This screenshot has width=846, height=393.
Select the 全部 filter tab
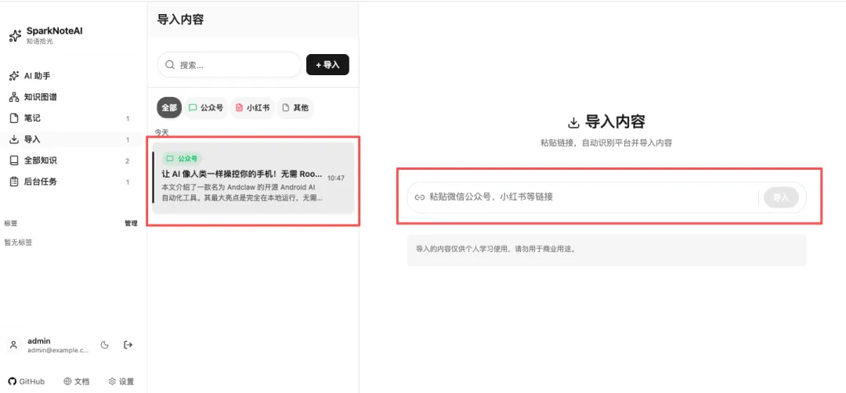point(169,108)
